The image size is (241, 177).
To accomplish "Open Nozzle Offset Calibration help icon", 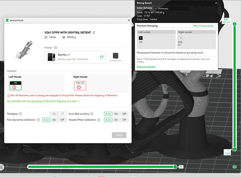I will (x=99, y=120).
